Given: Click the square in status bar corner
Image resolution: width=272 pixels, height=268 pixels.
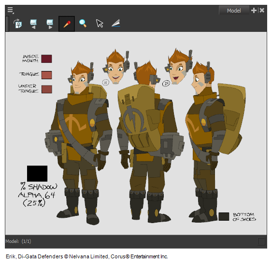Looking at the screenshot, I should tap(261, 241).
